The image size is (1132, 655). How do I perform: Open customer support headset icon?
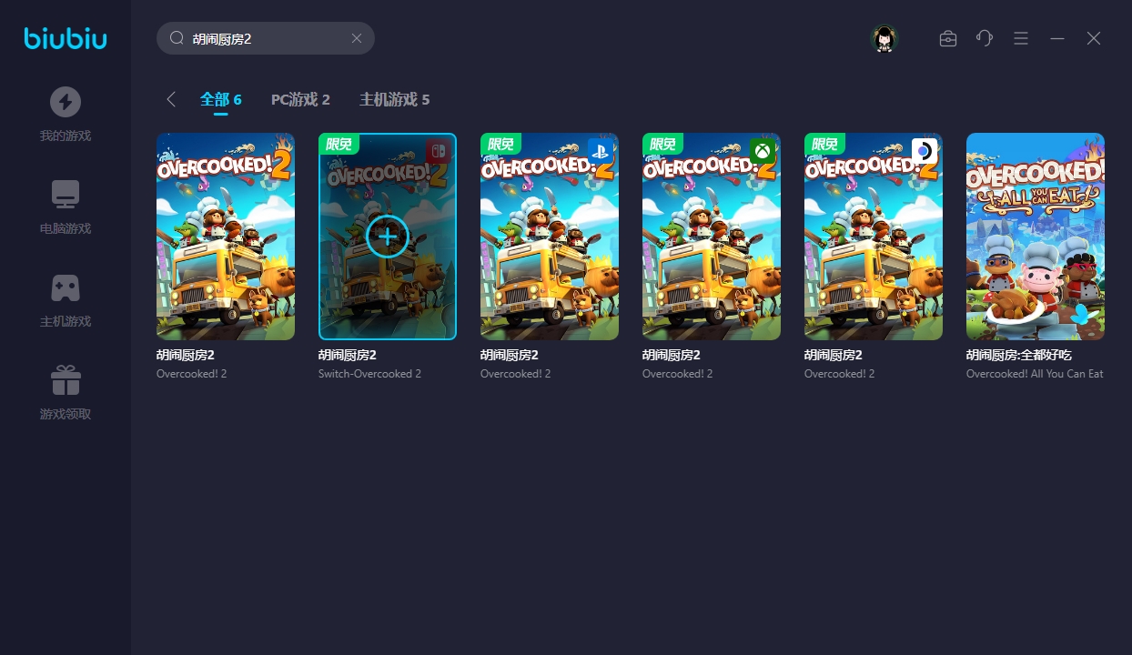point(985,38)
